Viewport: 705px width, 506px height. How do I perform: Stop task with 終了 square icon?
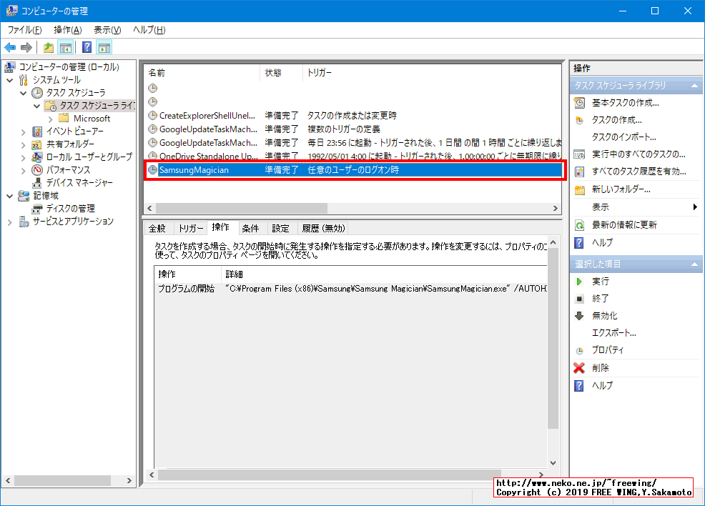click(579, 299)
